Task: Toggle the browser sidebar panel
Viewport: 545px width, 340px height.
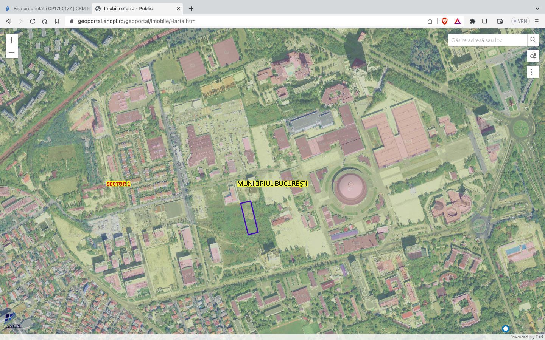Action: click(x=485, y=21)
